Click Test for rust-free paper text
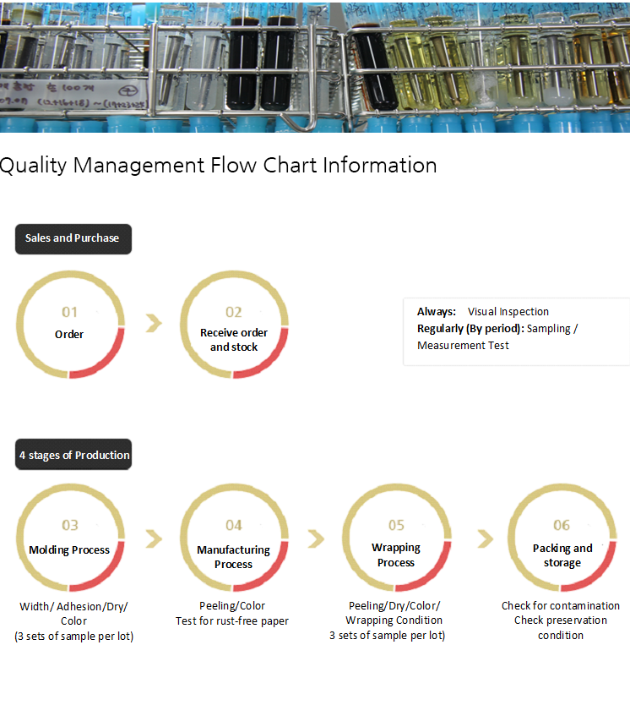 coord(232,621)
